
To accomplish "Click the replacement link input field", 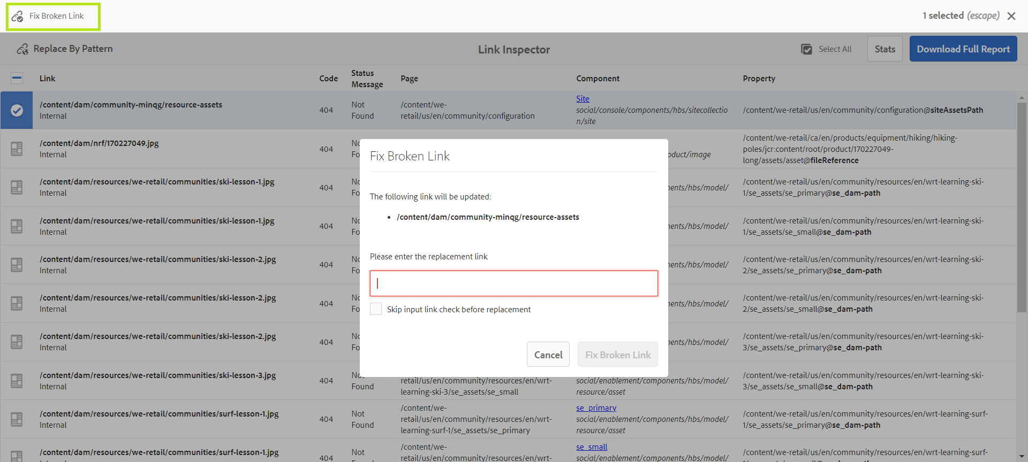I will pyautogui.click(x=514, y=283).
